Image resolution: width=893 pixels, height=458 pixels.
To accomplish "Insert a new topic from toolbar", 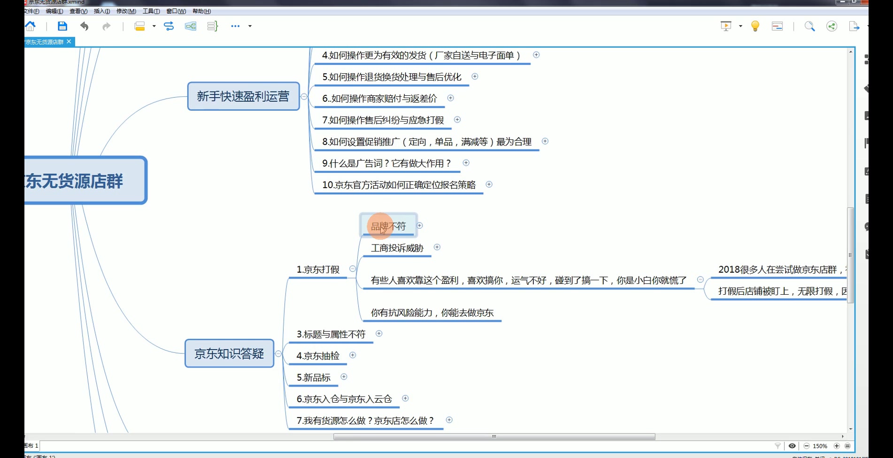I will (139, 26).
